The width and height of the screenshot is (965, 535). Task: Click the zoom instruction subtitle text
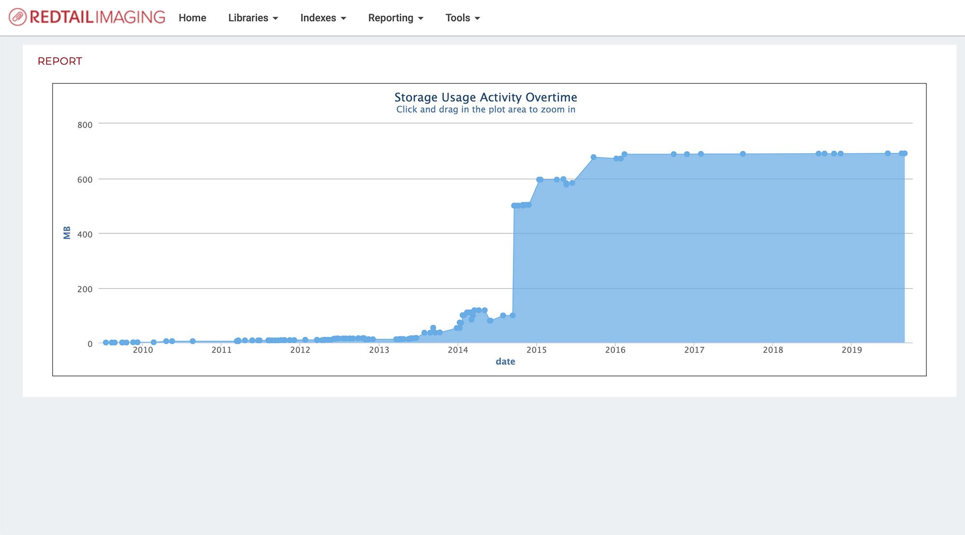[x=485, y=109]
